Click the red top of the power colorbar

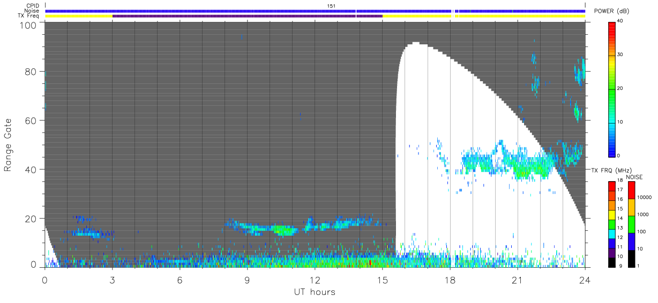(612, 27)
